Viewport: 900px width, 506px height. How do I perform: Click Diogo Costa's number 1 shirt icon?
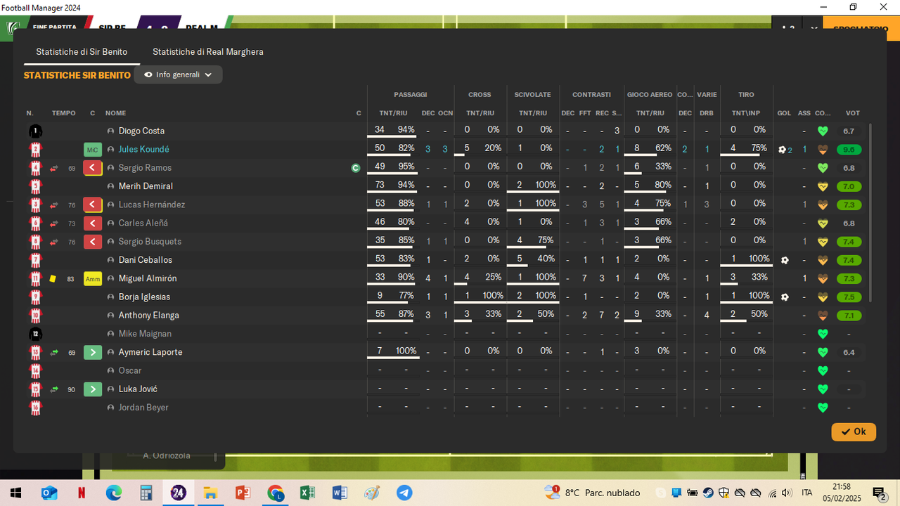point(35,131)
